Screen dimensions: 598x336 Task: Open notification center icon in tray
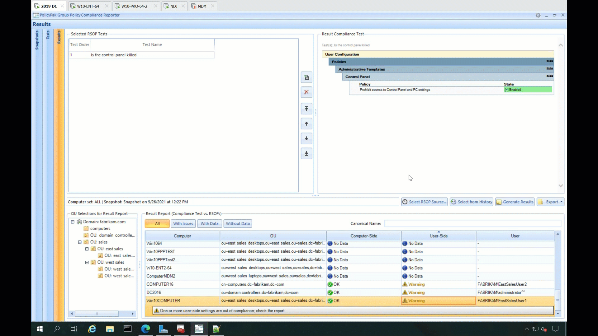point(555,329)
